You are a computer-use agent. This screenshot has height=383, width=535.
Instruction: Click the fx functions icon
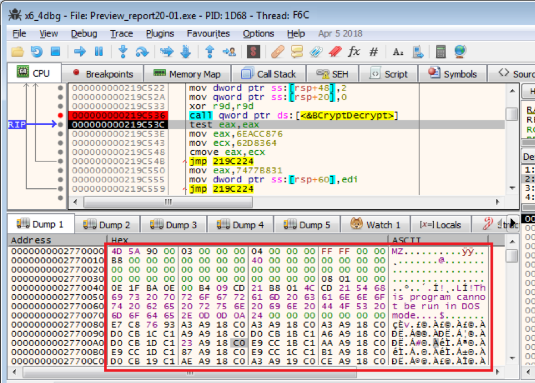(x=354, y=52)
